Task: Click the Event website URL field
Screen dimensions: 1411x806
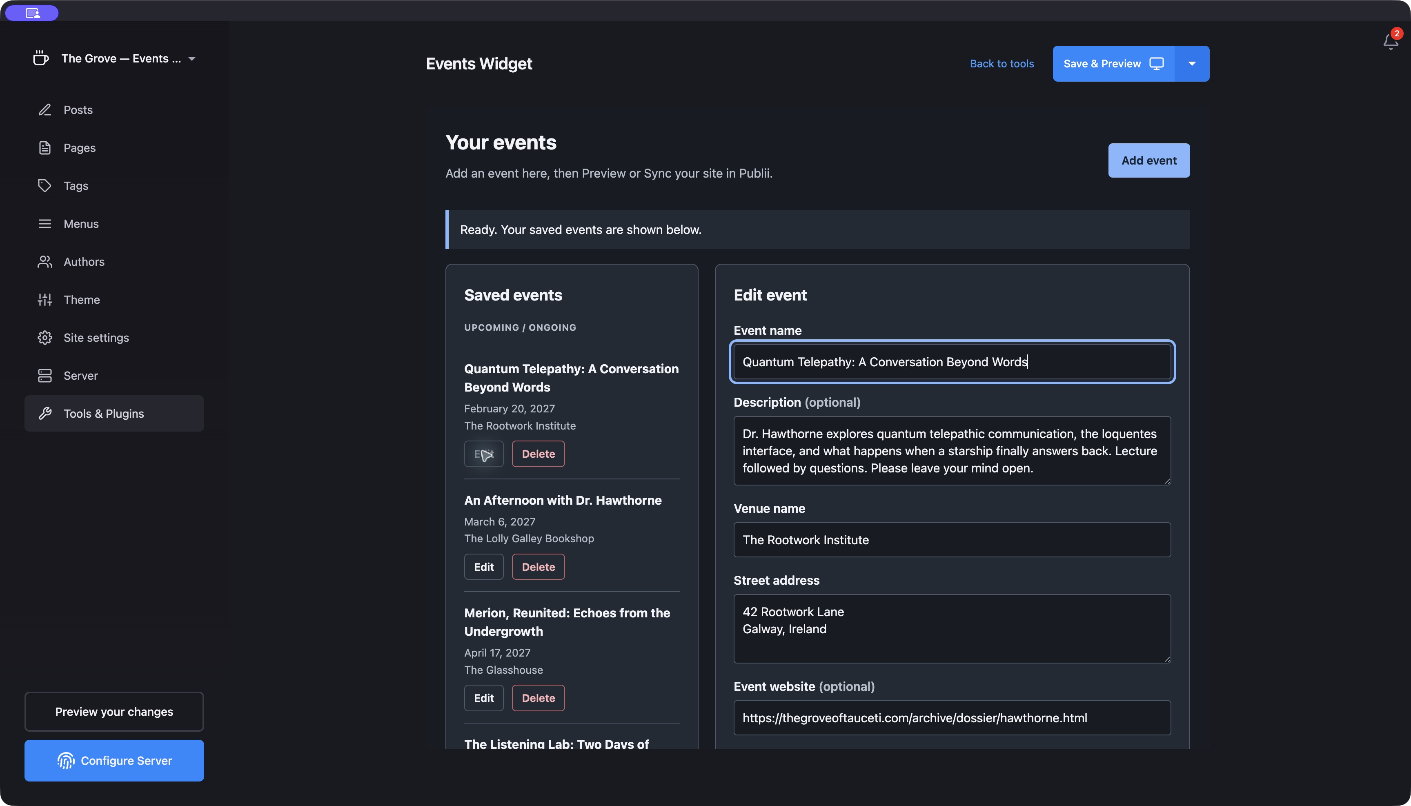Action: click(x=952, y=718)
